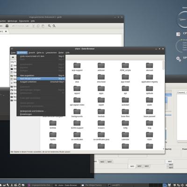
Task: Click the file browser vertical scrollbar
Action: (163, 65)
